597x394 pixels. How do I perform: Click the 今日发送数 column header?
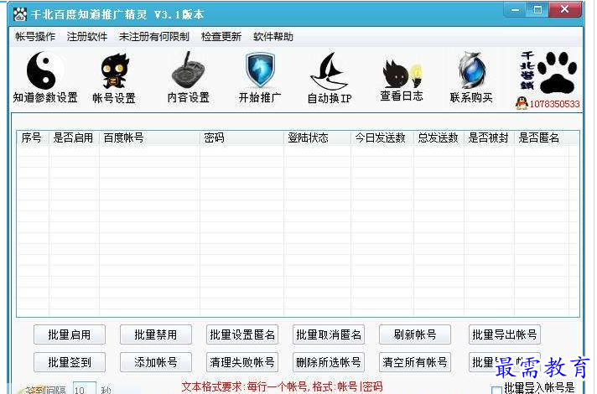[382, 137]
